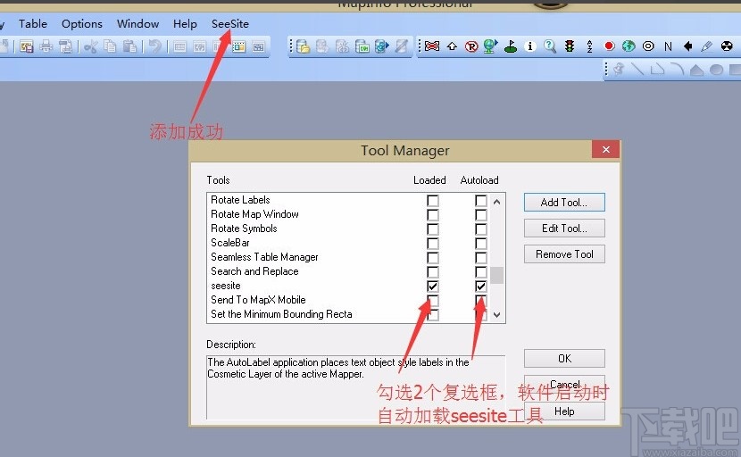Click the Open DBMS Table database-folder icon
741x457 pixels.
pos(303,46)
